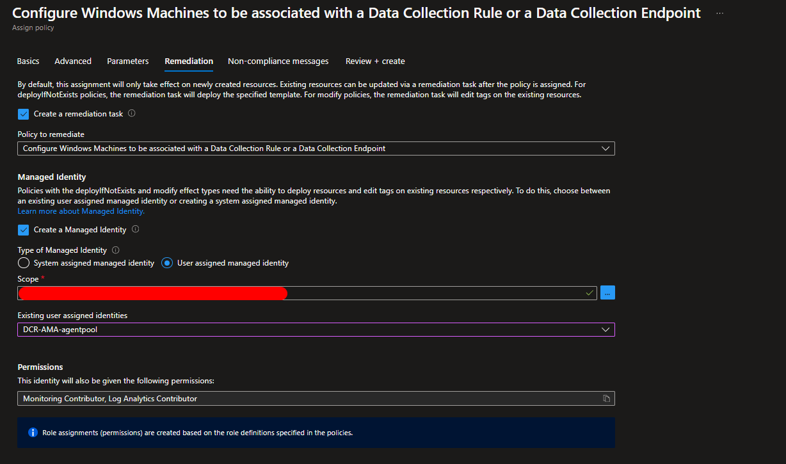
Task: Go to the Review + create tab
Action: pos(375,61)
